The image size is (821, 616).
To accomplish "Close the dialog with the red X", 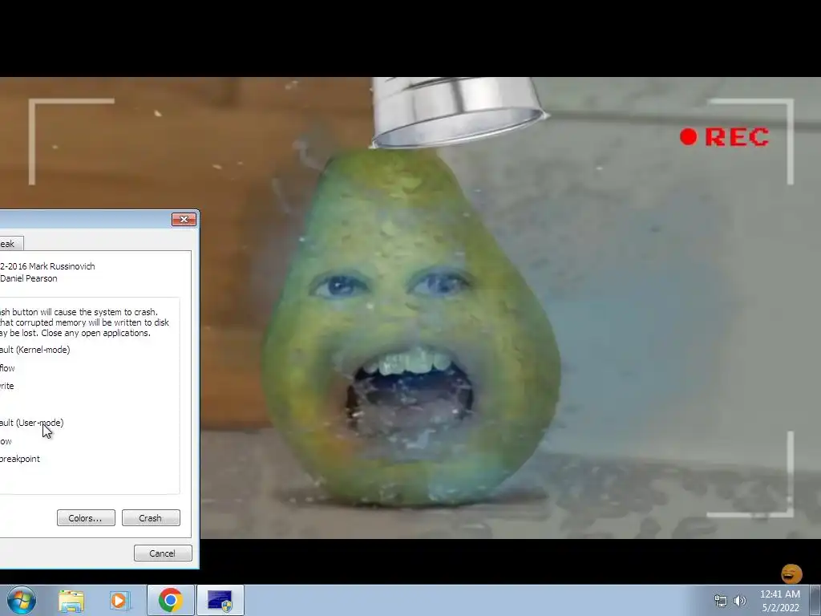I will coord(184,220).
